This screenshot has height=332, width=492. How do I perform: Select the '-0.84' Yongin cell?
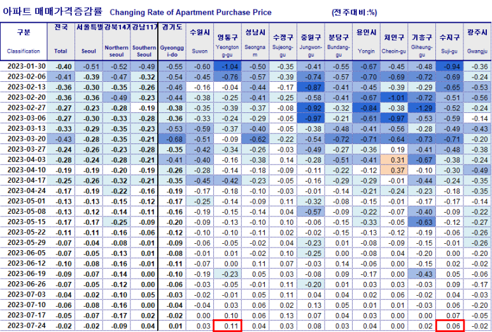pos(366,108)
